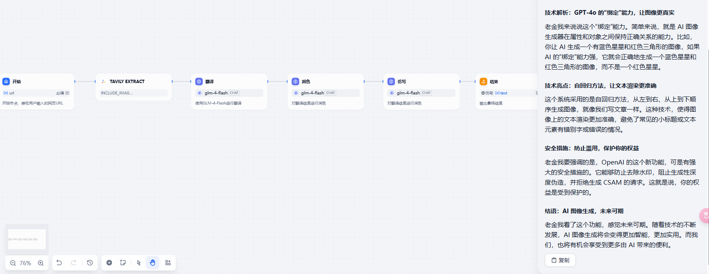
Task: Copy the output with 复制 button
Action: [560, 260]
